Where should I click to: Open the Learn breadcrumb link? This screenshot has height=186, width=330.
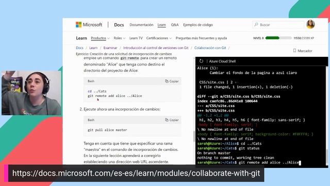[x=93, y=48]
